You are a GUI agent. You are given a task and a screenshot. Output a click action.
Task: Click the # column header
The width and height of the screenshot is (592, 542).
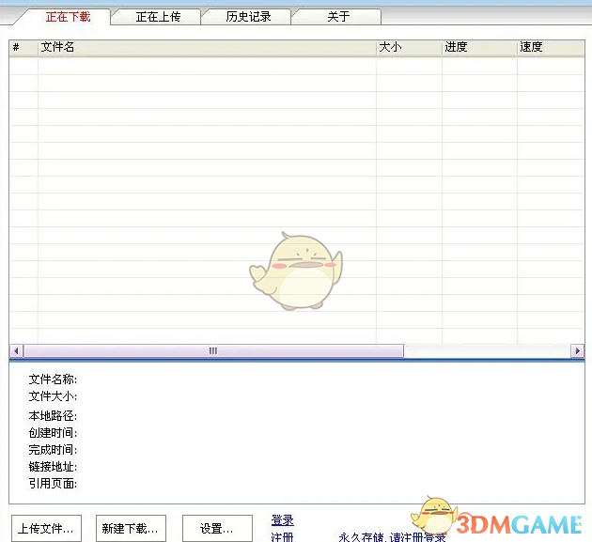(x=23, y=48)
